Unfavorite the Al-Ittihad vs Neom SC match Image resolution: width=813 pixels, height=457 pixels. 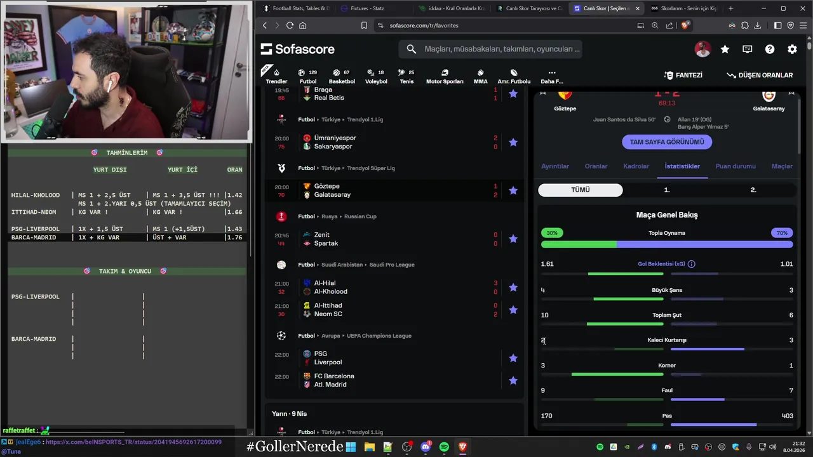(x=513, y=310)
